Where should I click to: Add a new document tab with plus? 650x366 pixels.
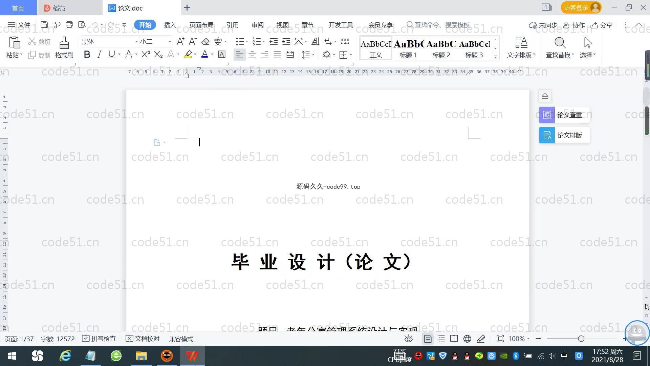tap(187, 7)
